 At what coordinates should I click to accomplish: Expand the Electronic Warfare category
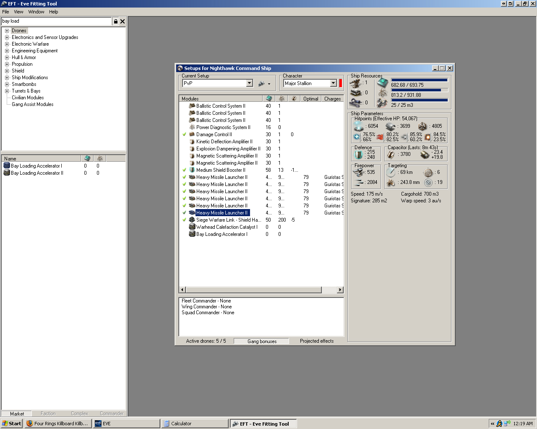click(7, 44)
